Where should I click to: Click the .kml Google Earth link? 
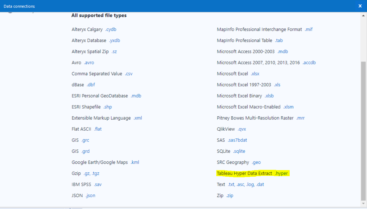point(135,162)
